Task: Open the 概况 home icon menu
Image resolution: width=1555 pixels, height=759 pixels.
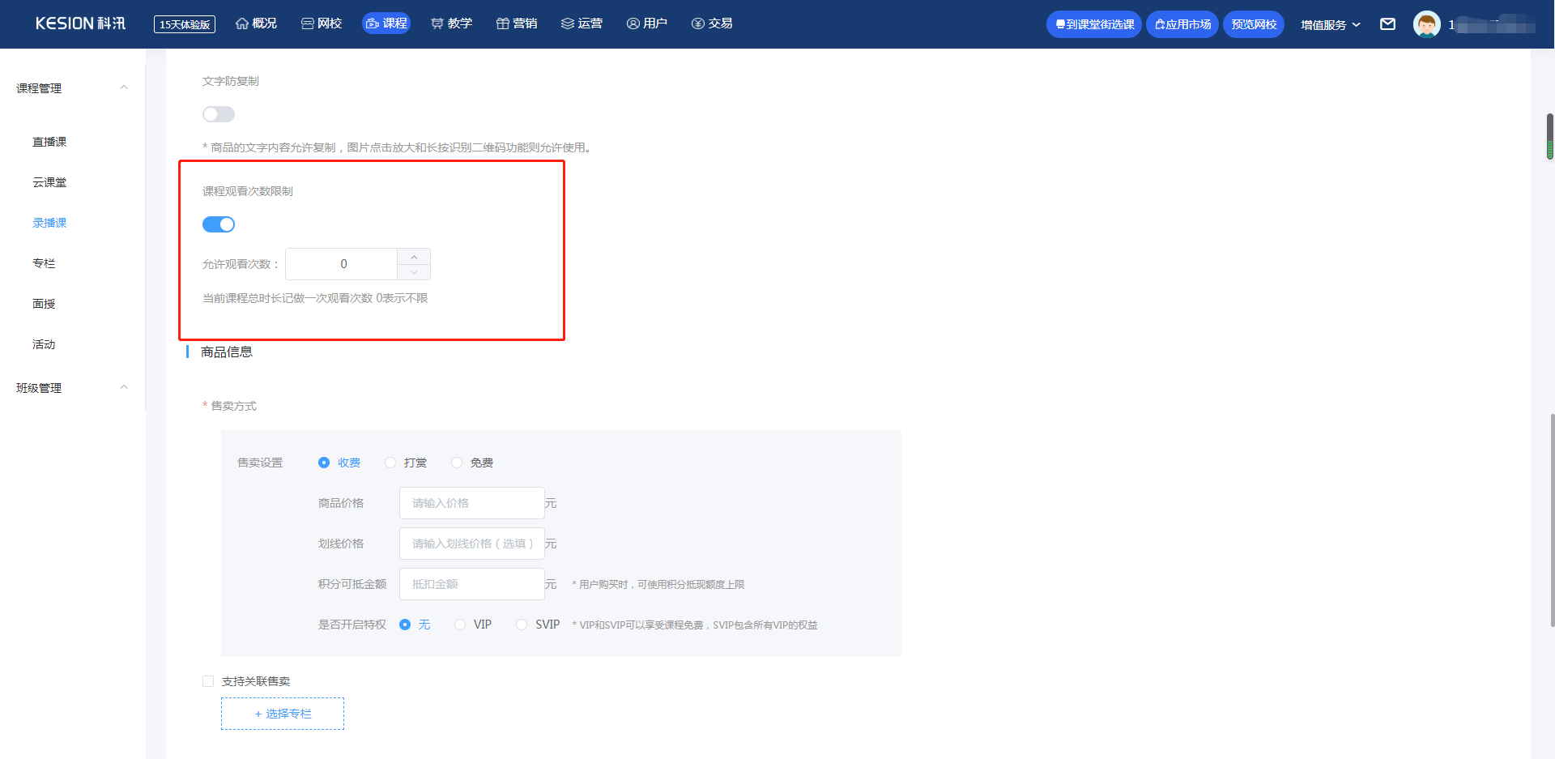Action: tap(256, 23)
